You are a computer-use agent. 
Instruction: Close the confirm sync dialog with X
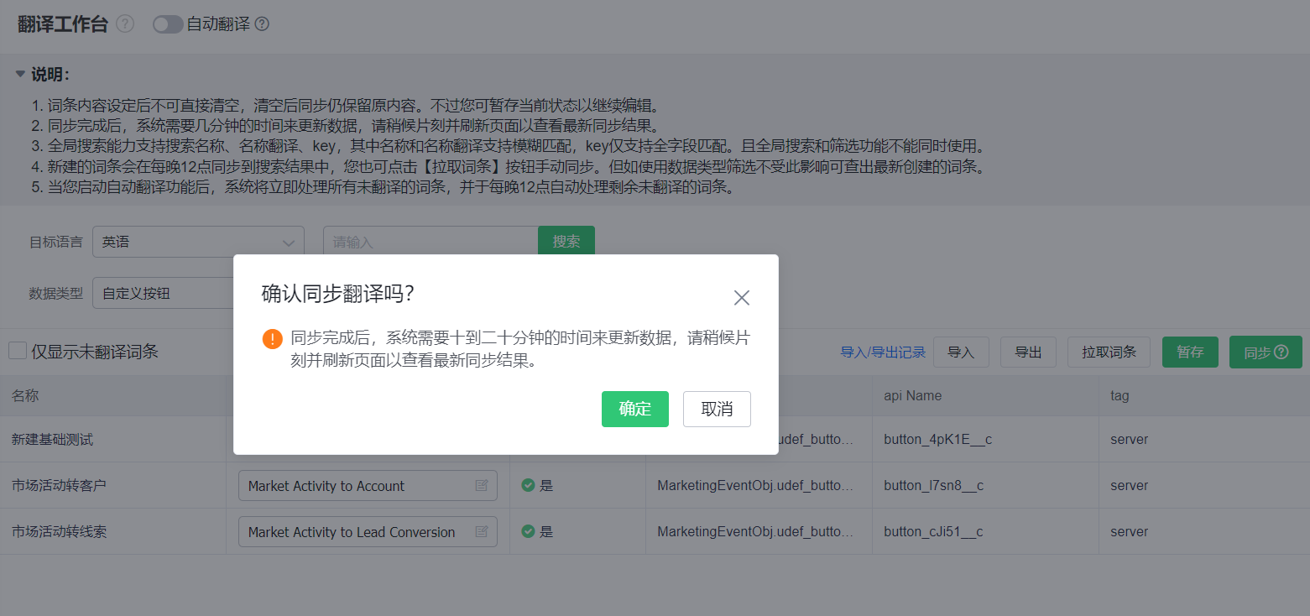[742, 298]
